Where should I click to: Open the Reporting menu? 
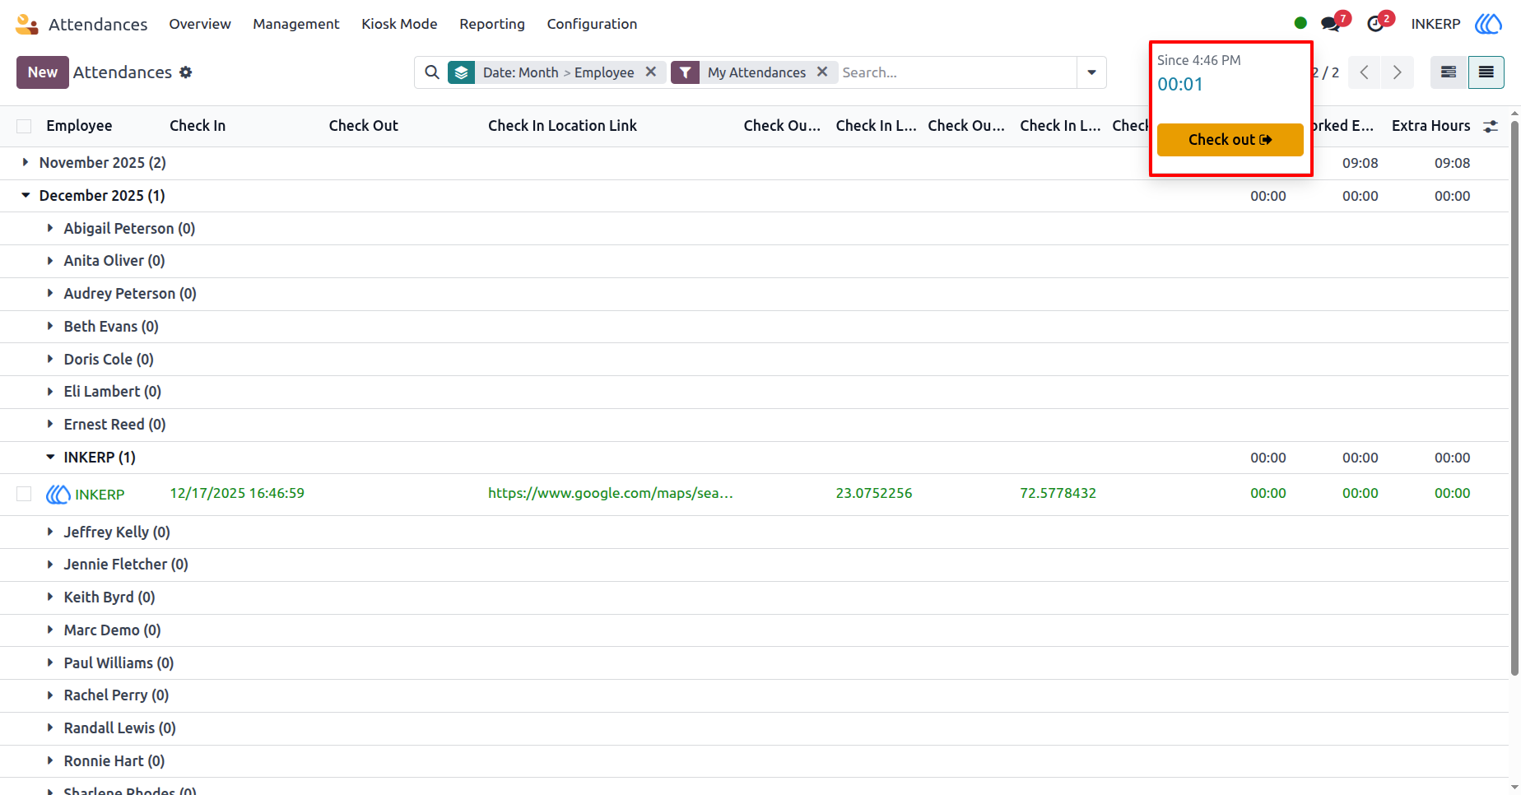pyautogui.click(x=492, y=24)
